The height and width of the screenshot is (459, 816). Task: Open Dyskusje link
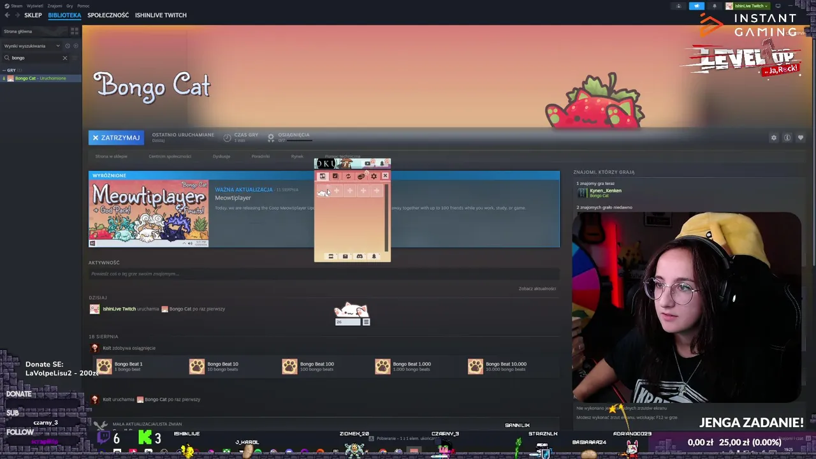[x=221, y=156]
